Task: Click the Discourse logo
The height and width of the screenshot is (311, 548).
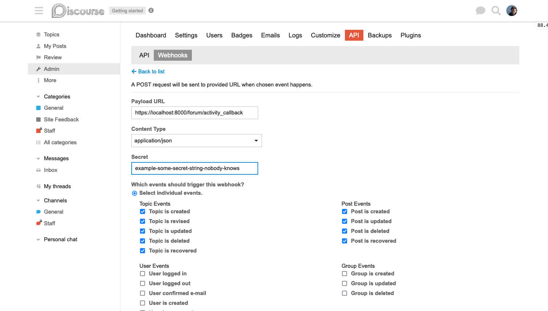Action: [78, 11]
